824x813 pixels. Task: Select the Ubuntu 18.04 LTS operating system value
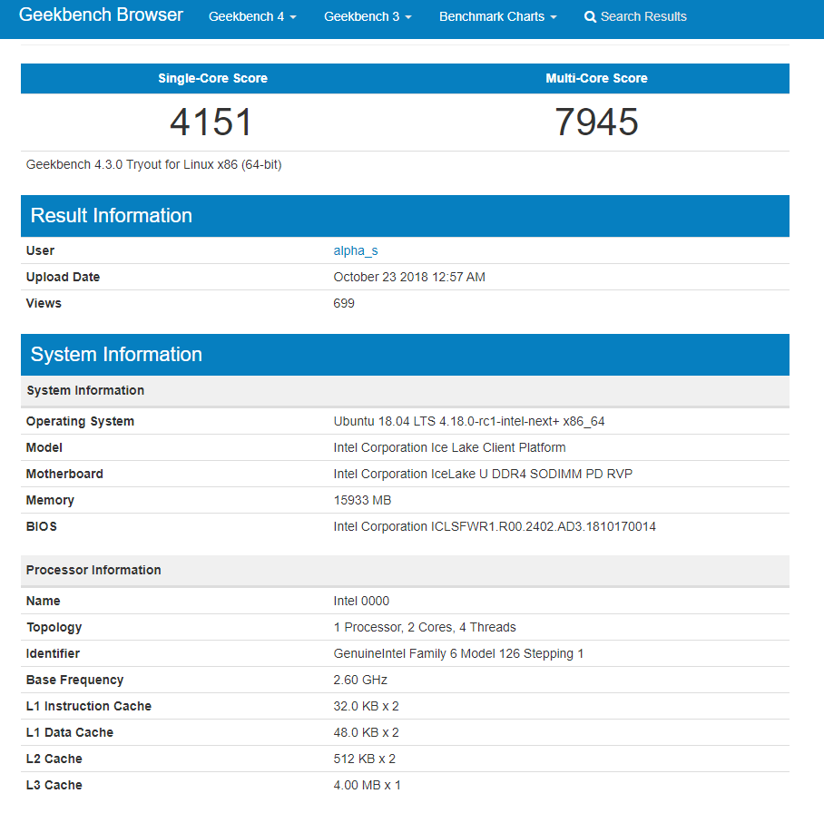pyautogui.click(x=469, y=422)
